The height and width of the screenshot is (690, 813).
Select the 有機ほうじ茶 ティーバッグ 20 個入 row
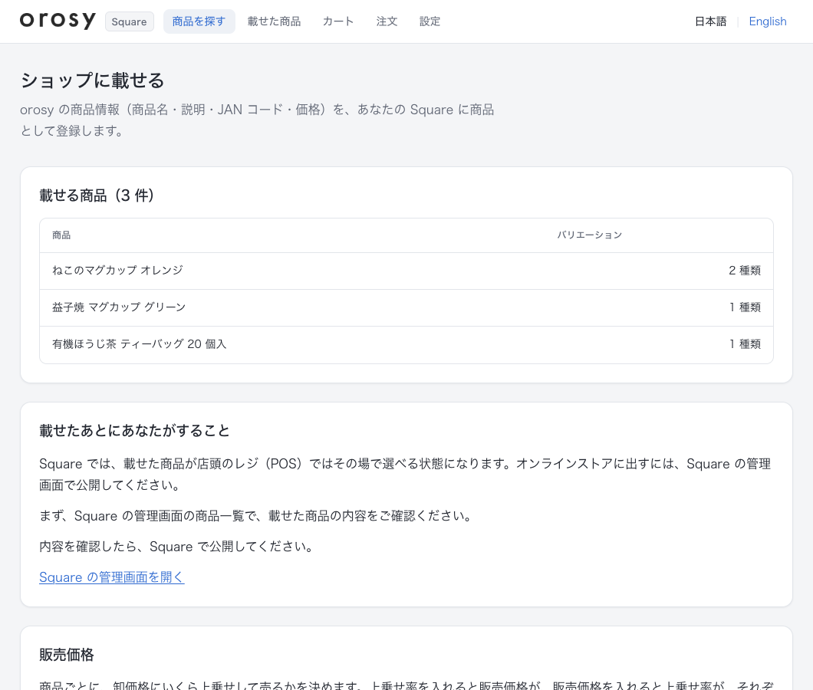[406, 344]
